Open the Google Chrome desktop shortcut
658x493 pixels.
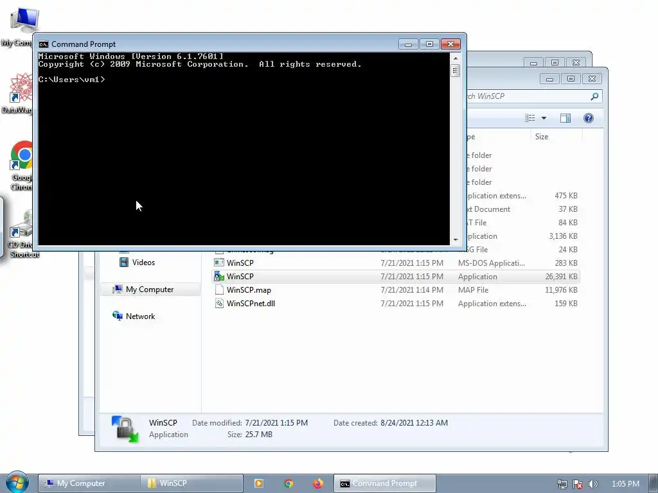pyautogui.click(x=22, y=166)
